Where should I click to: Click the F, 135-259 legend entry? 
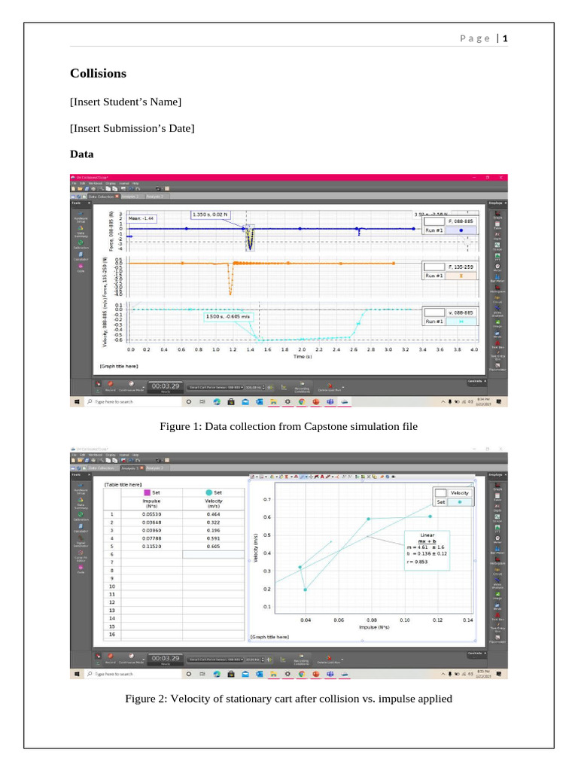461,267
